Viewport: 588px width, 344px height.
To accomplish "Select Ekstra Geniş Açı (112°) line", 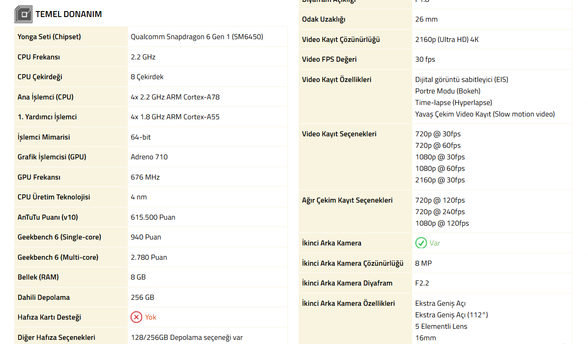I will [x=451, y=315].
